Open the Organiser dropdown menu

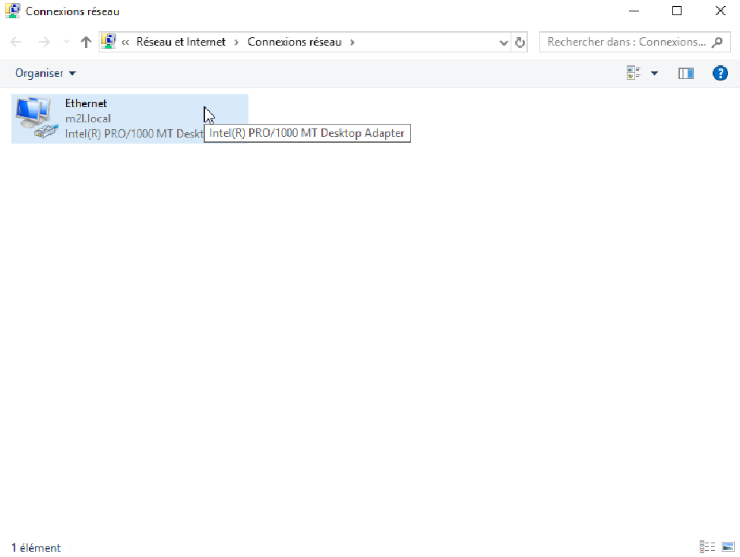[46, 73]
